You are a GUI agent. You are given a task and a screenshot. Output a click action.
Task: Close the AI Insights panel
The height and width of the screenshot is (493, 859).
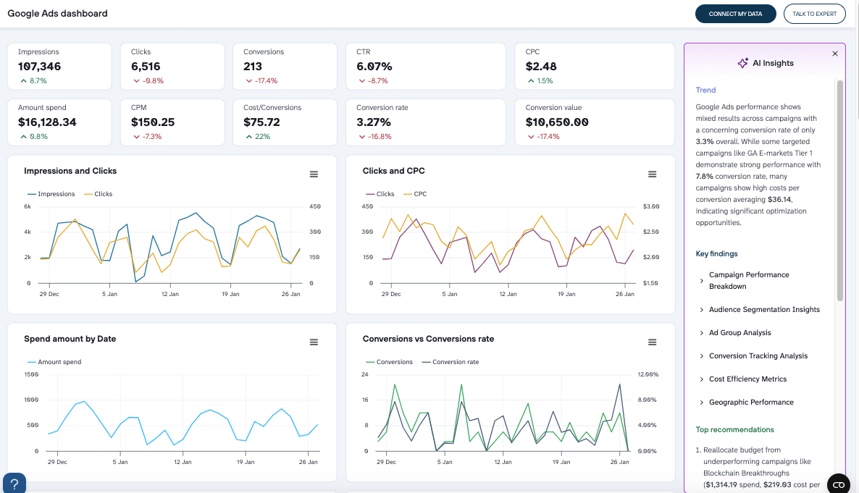[x=834, y=53]
